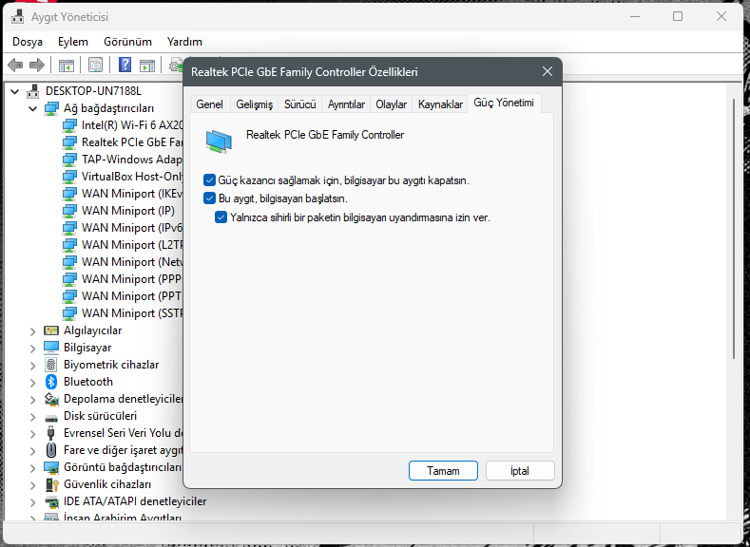The height and width of the screenshot is (547, 750).
Task: Click the Biyometrik cihazlar fingerprint icon
Action: click(x=51, y=365)
